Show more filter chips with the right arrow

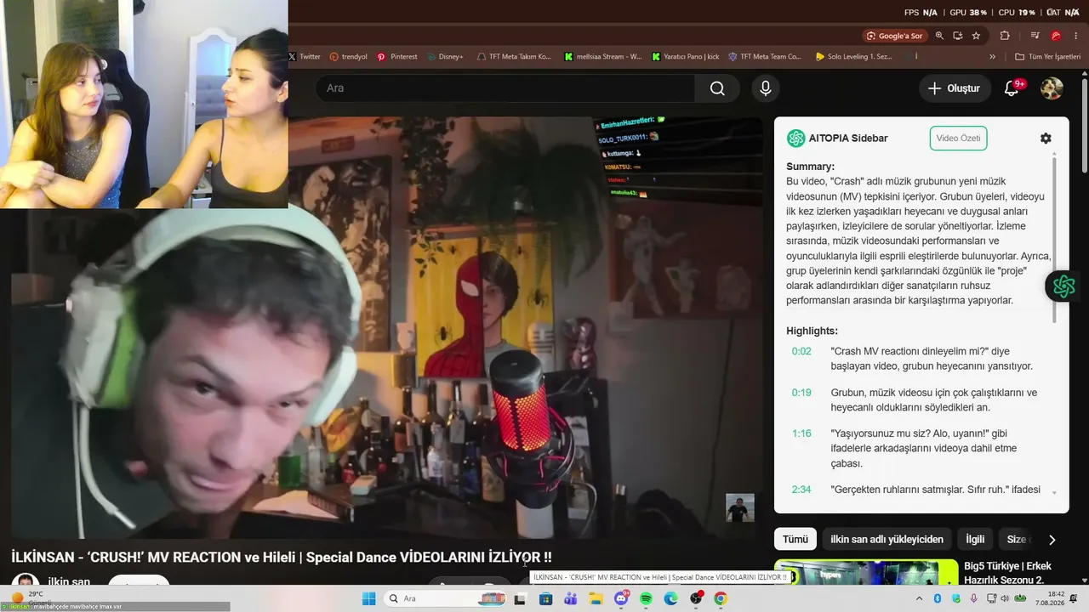[1052, 539]
